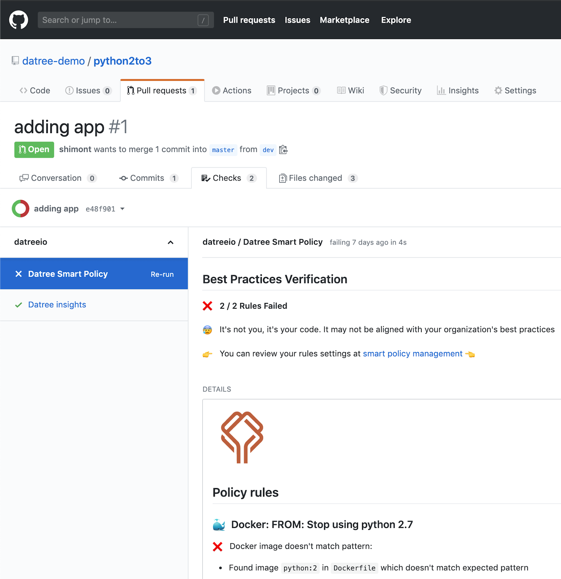Open repository Settings tab
This screenshot has width=561, height=579.
(x=515, y=90)
